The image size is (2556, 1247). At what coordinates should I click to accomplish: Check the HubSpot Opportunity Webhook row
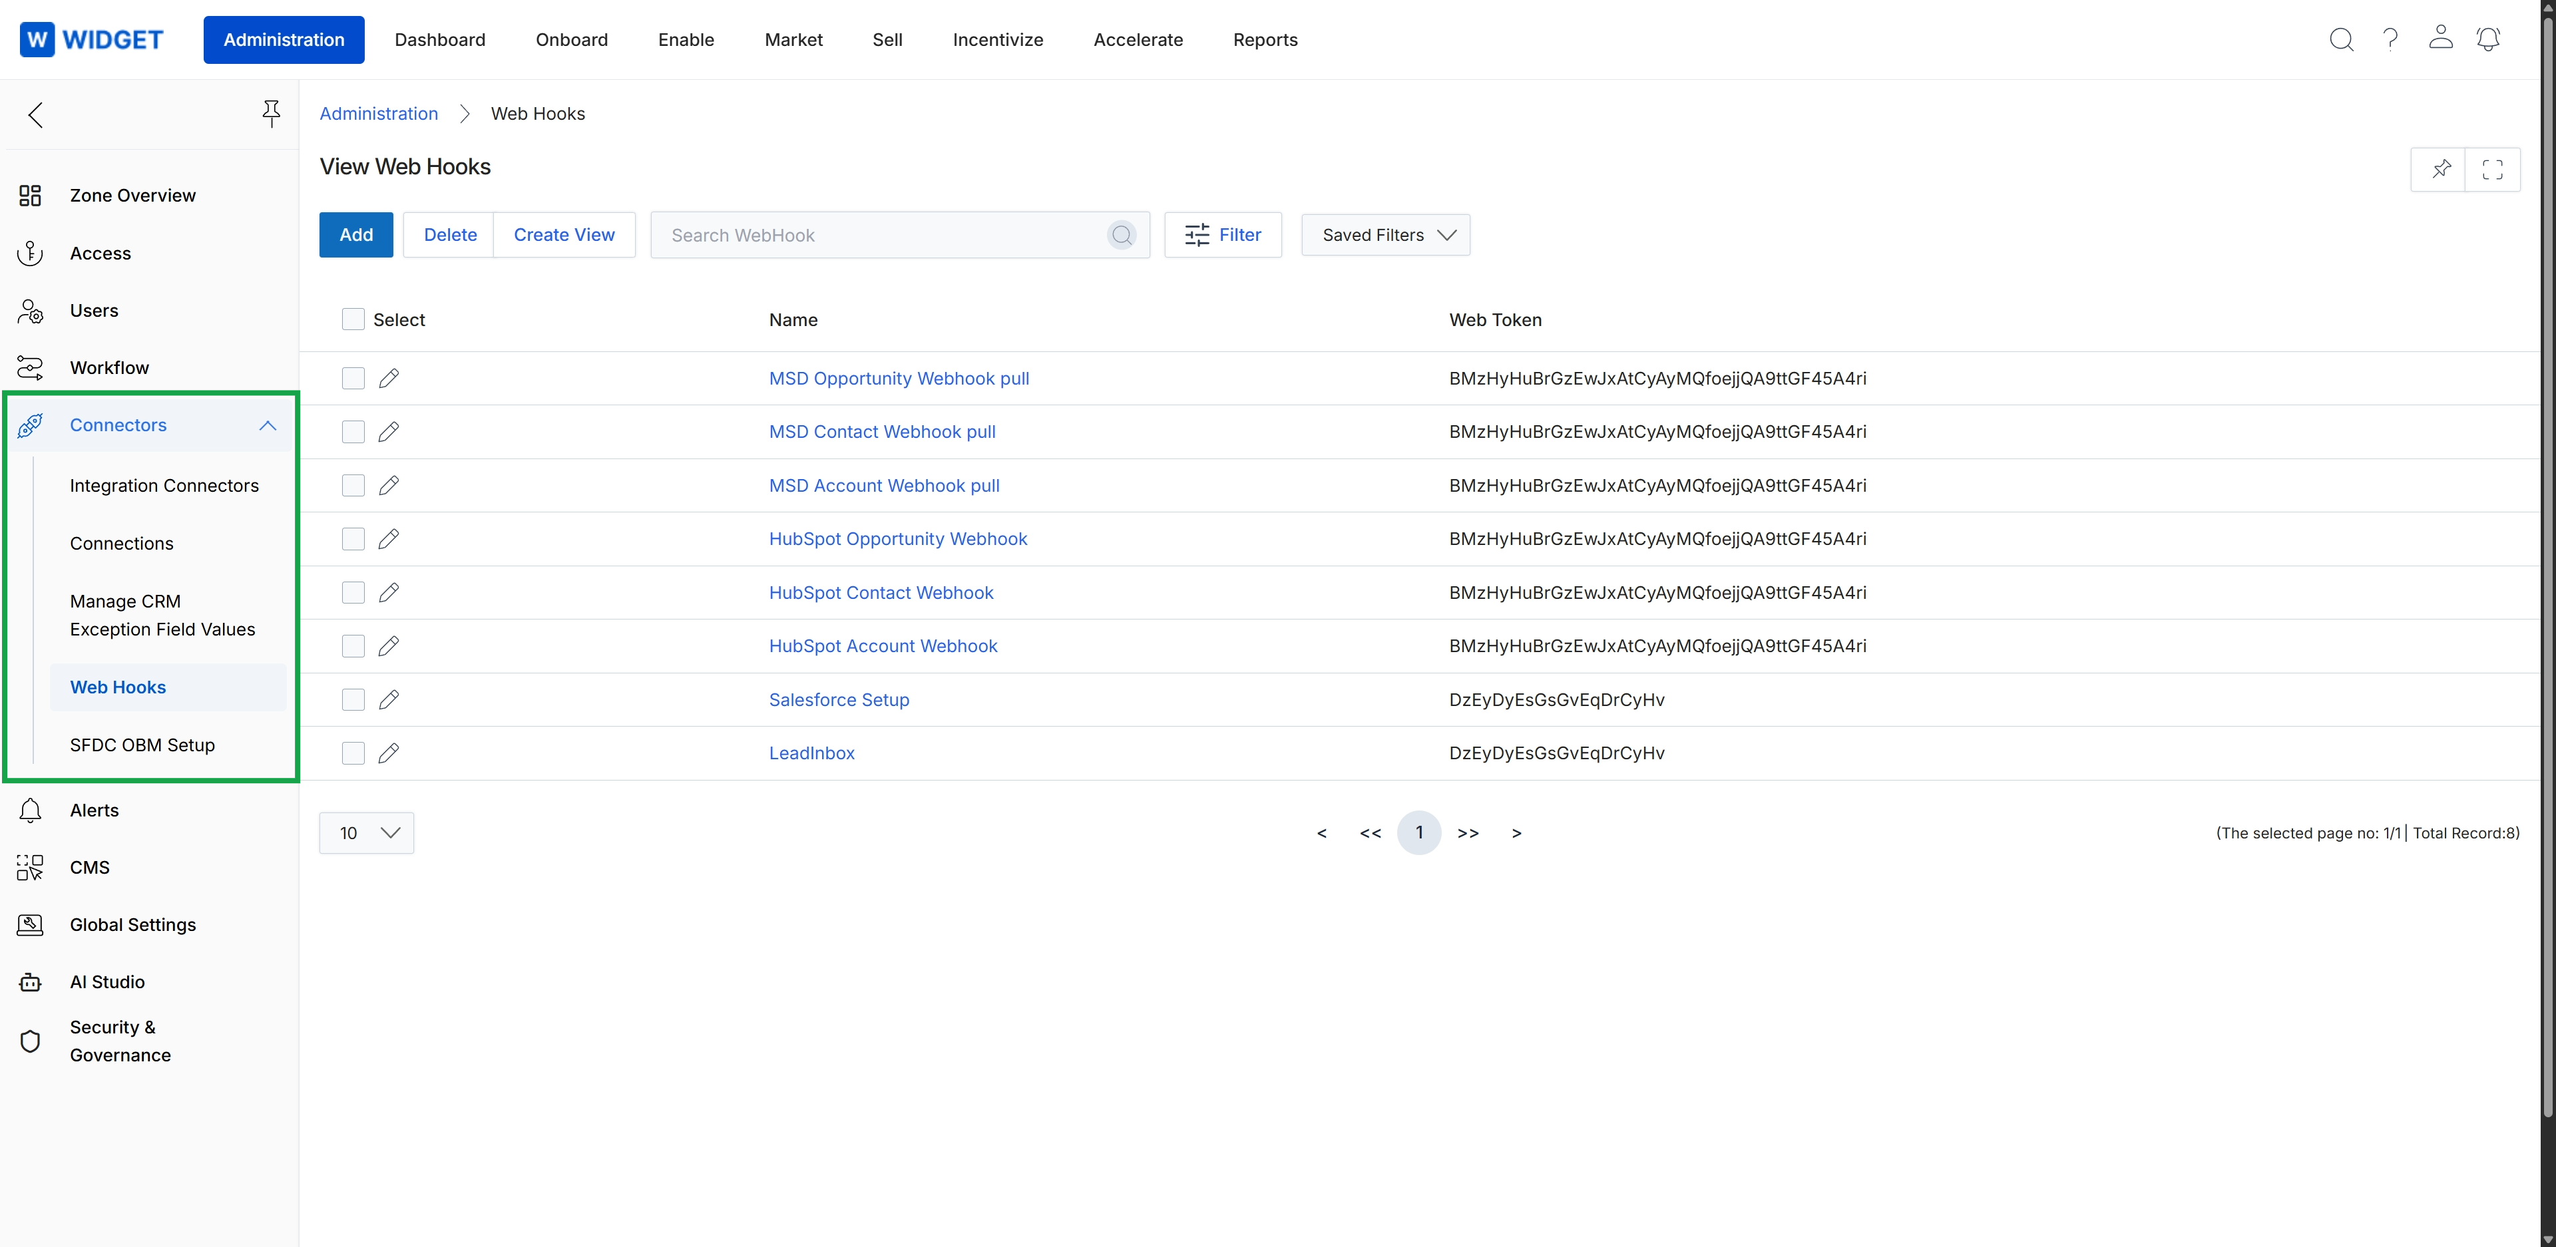pos(352,539)
